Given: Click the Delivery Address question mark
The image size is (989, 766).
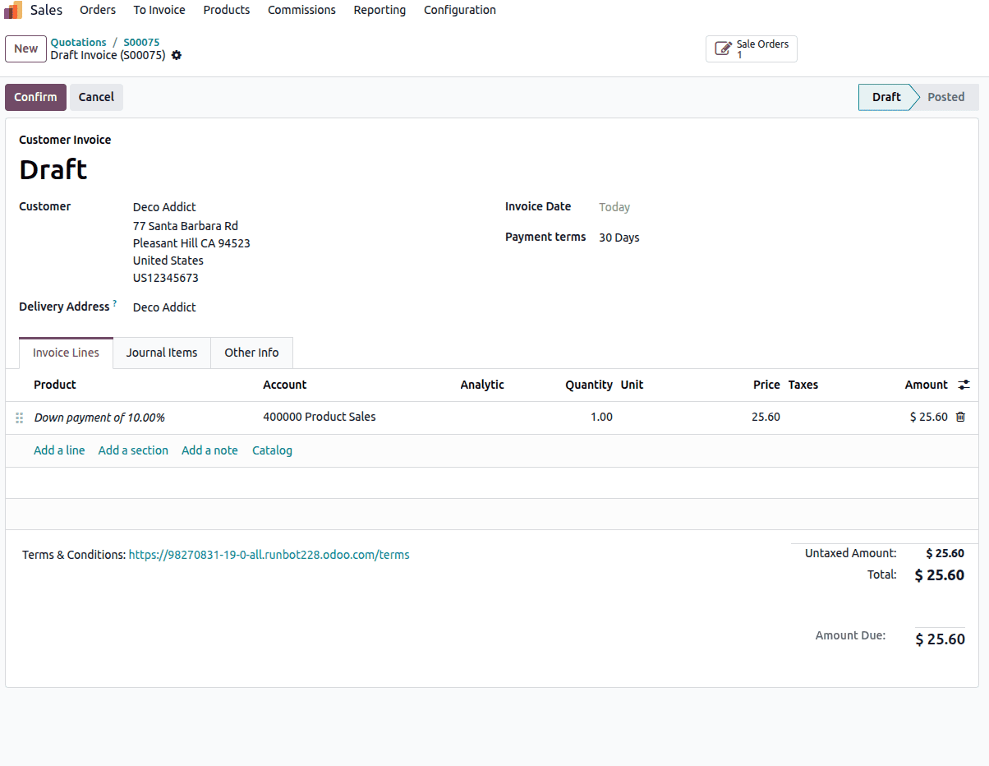Looking at the screenshot, I should point(115,302).
